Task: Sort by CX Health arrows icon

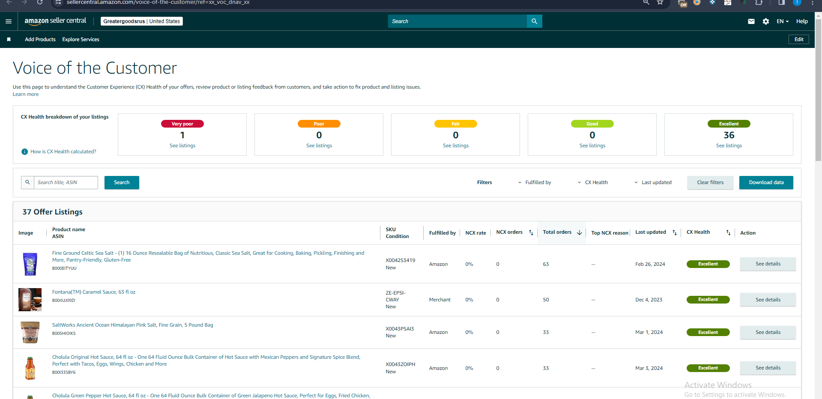Action: pyautogui.click(x=728, y=232)
